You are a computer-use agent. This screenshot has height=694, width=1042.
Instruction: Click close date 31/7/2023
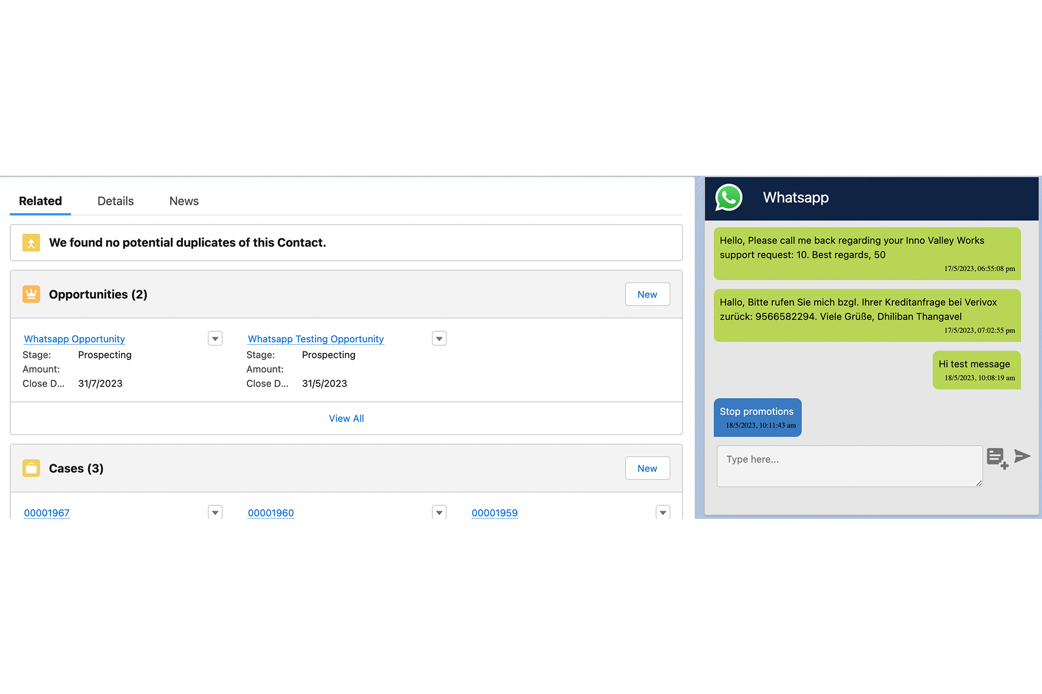[x=100, y=383]
